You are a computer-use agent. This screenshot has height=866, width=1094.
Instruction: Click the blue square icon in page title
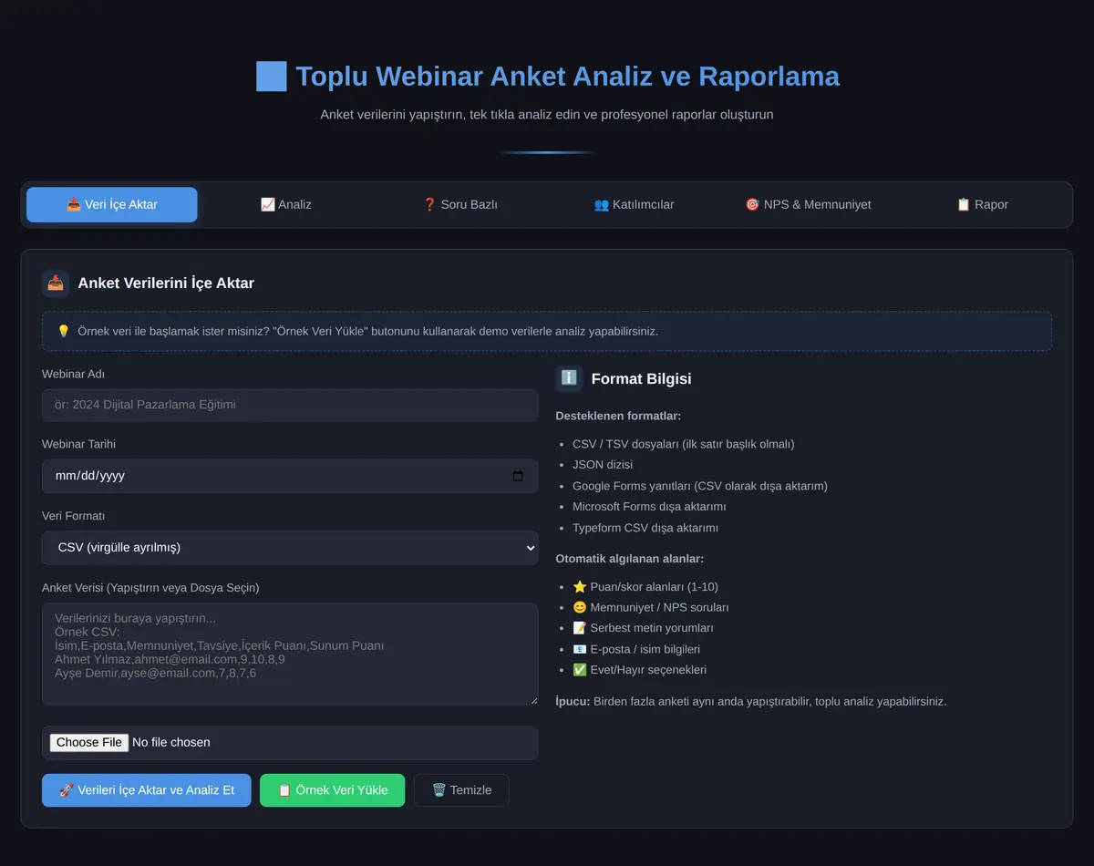click(272, 76)
